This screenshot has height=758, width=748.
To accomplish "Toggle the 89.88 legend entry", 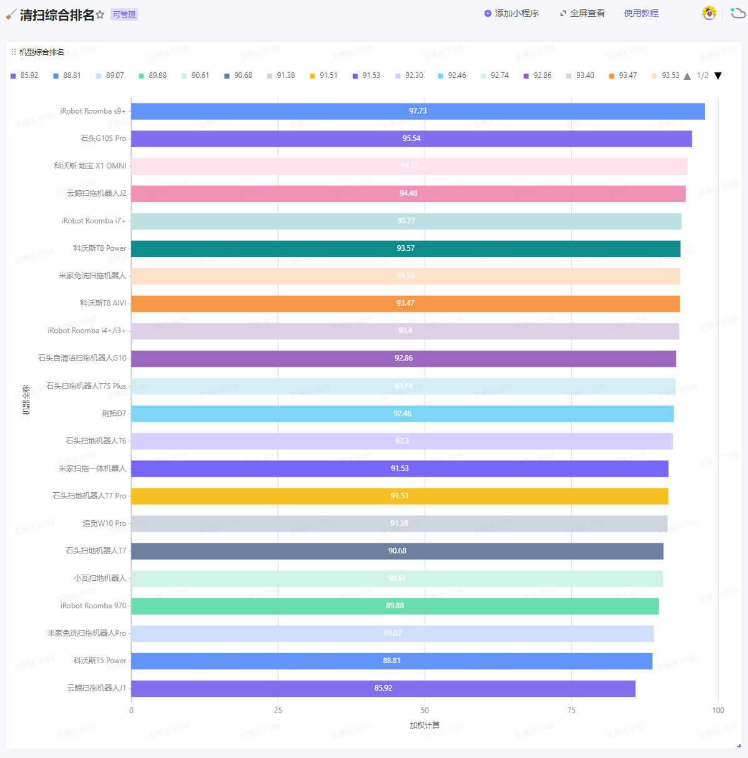I will (152, 75).
